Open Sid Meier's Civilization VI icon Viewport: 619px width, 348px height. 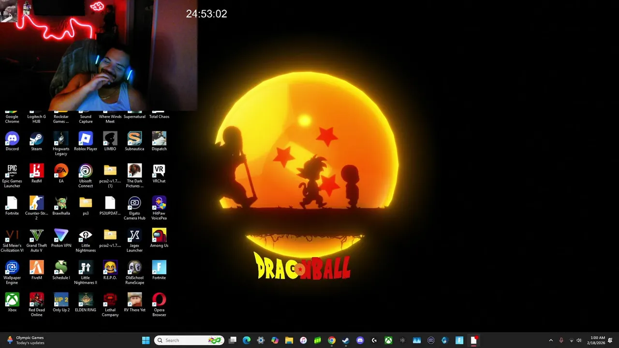[x=12, y=240]
